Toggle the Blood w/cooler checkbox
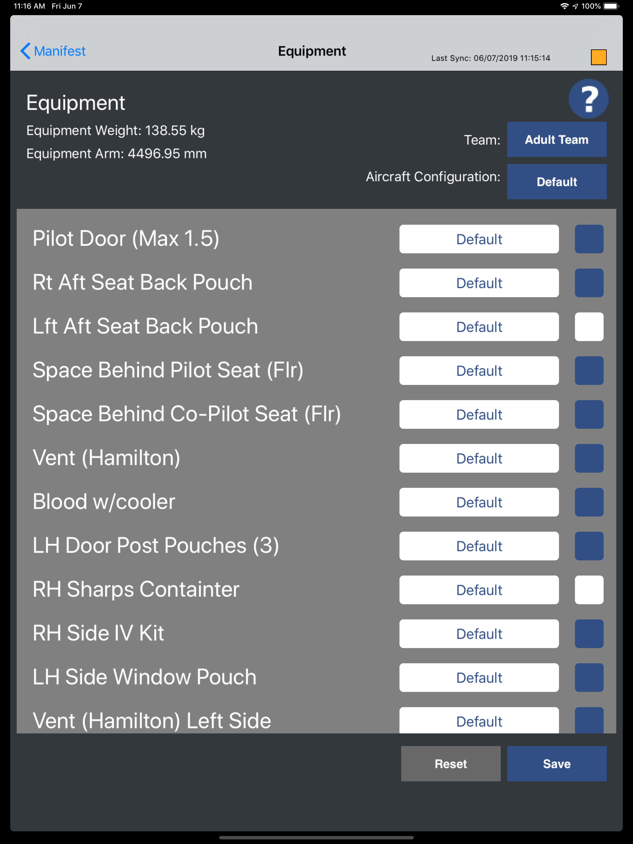The height and width of the screenshot is (844, 633). [x=589, y=502]
